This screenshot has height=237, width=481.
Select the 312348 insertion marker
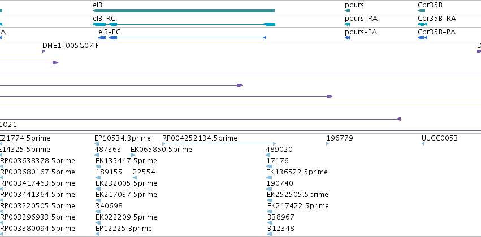tap(270, 234)
